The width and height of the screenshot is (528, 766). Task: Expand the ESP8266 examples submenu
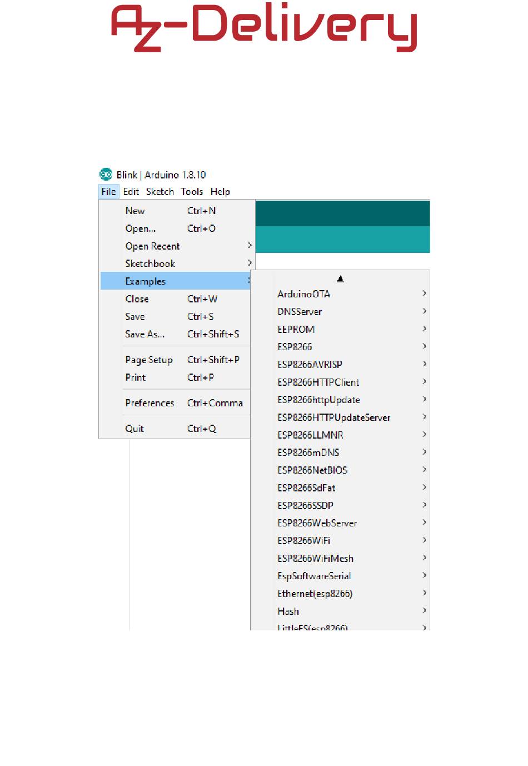coord(340,347)
